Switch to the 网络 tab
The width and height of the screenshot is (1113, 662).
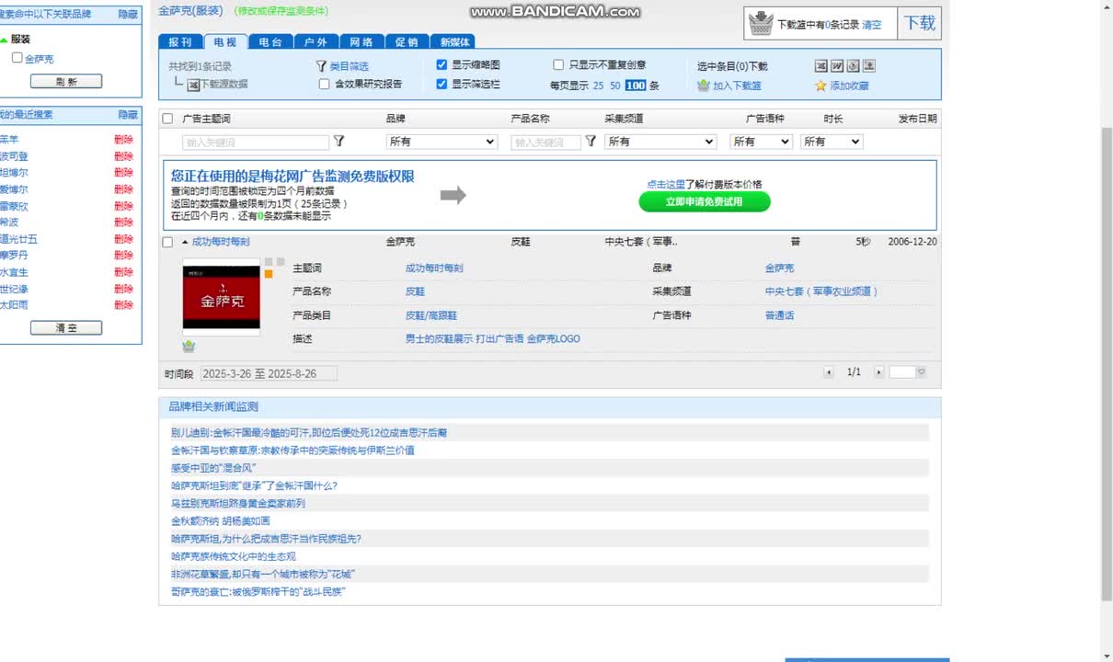(361, 41)
